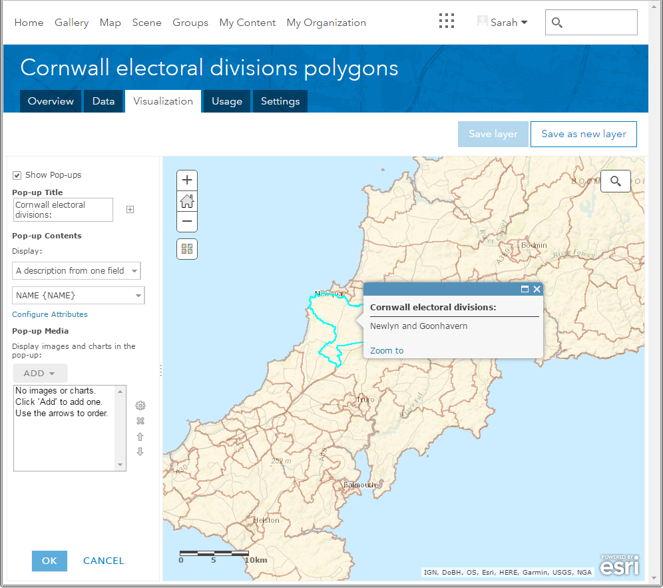The width and height of the screenshot is (663, 588).
Task: Click the Save layer button
Action: coord(493,134)
